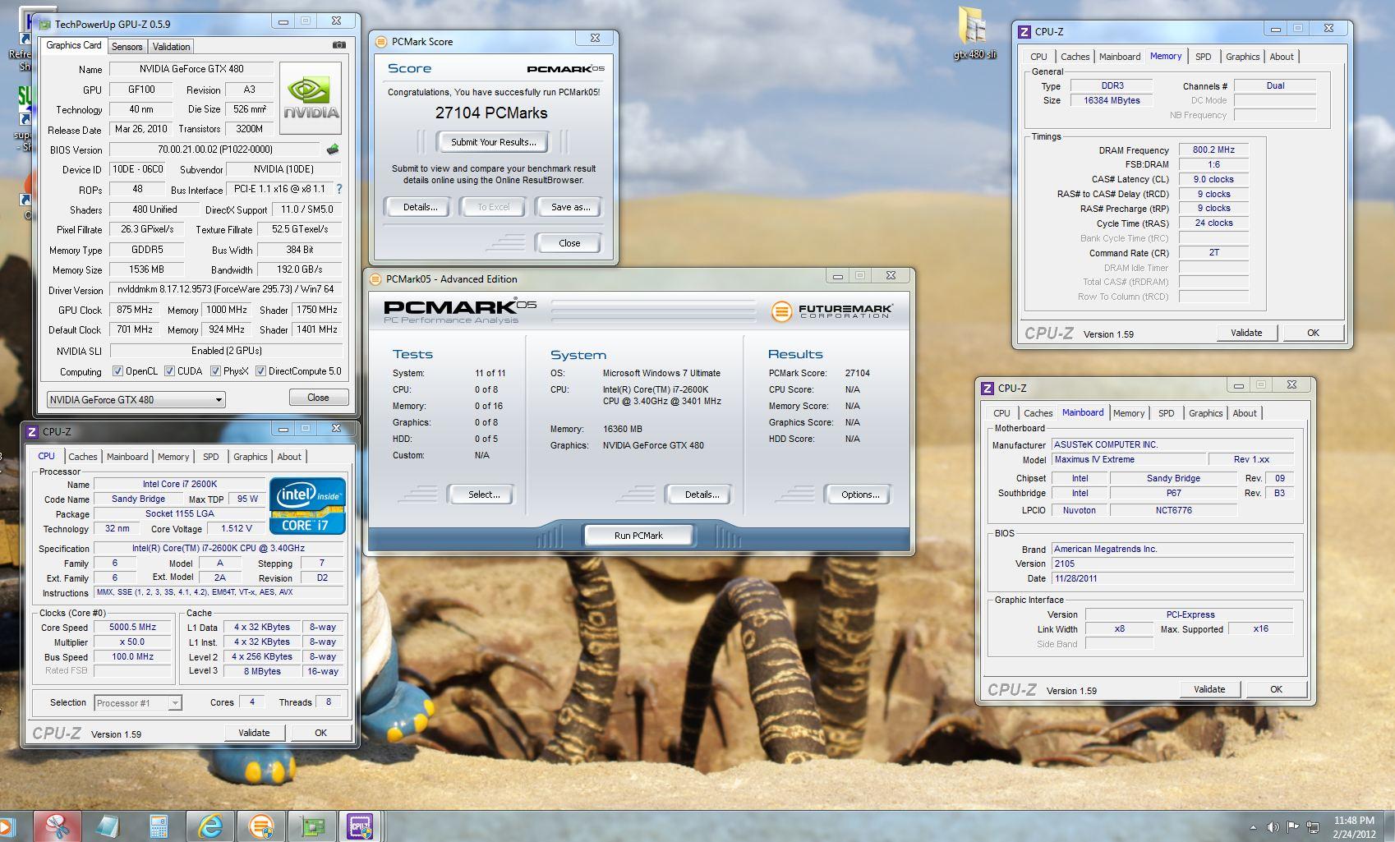Viewport: 1395px width, 842px height.
Task: Click the Futuremark Corporation logo
Action: coord(831,311)
